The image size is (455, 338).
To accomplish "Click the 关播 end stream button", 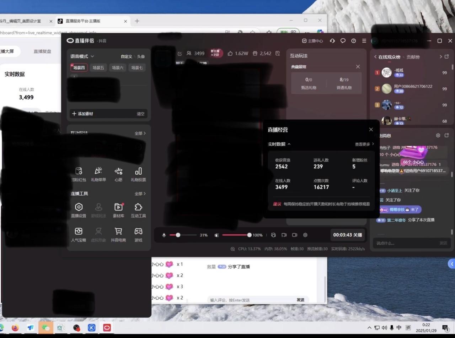I will tap(358, 235).
